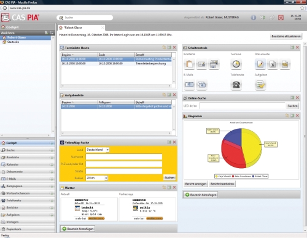Click Baustein hinzufügen under the Diagramm panel
307x238 pixels.
[201, 195]
